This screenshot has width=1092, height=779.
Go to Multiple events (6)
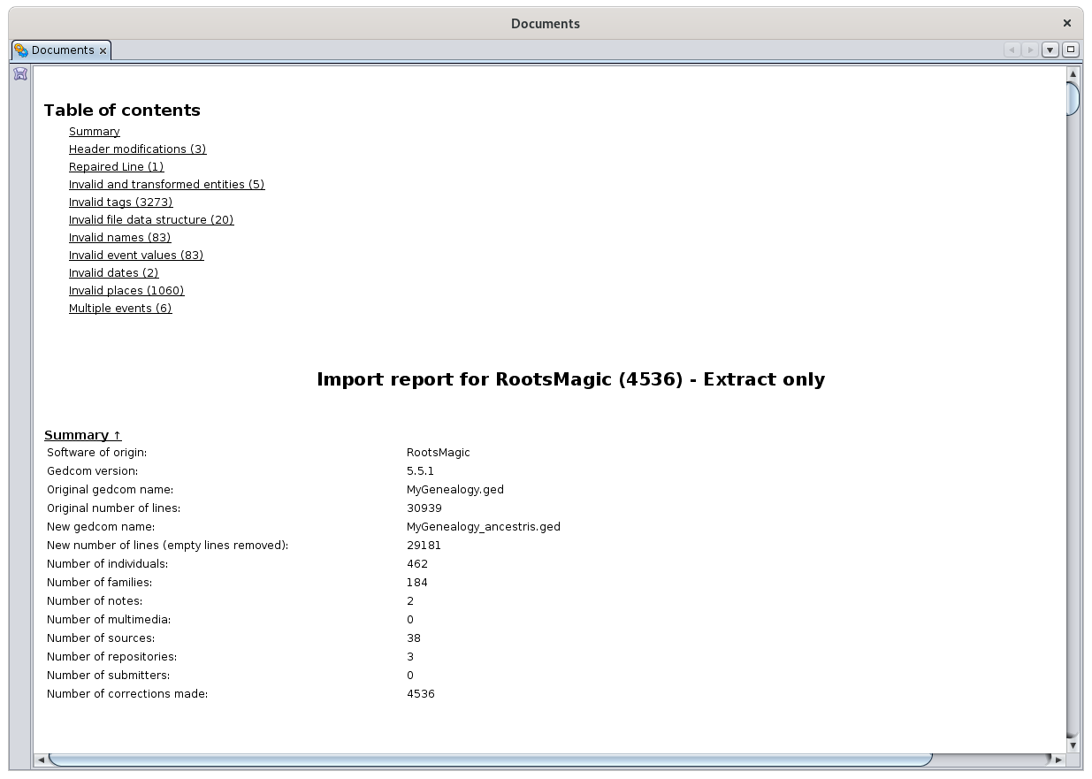[120, 309]
